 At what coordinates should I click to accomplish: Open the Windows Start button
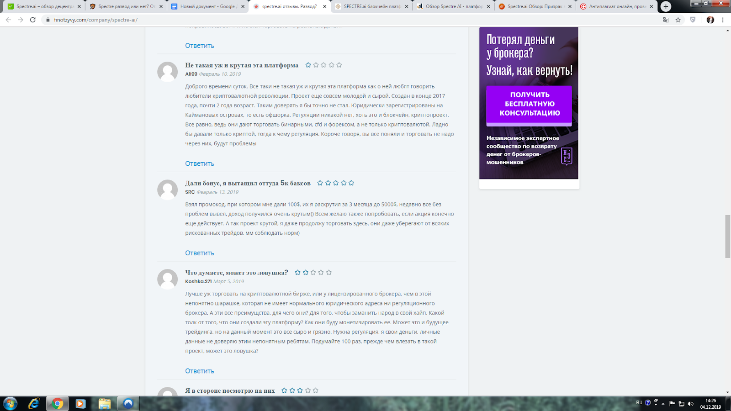click(10, 404)
